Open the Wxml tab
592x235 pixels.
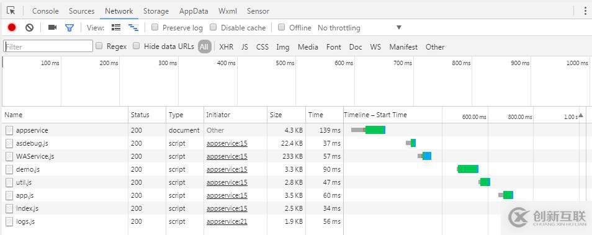point(228,11)
